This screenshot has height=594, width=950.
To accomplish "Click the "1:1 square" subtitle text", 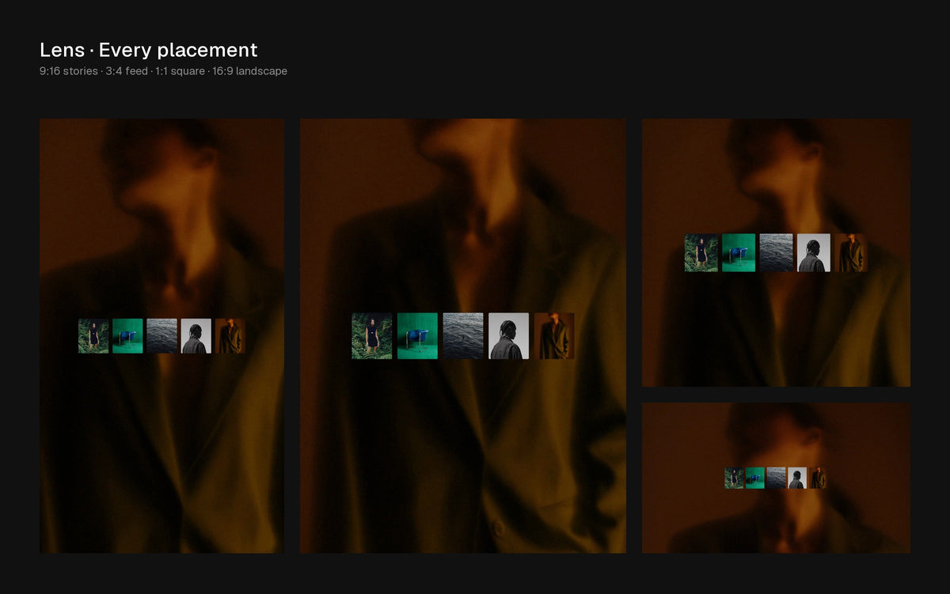I will point(180,71).
